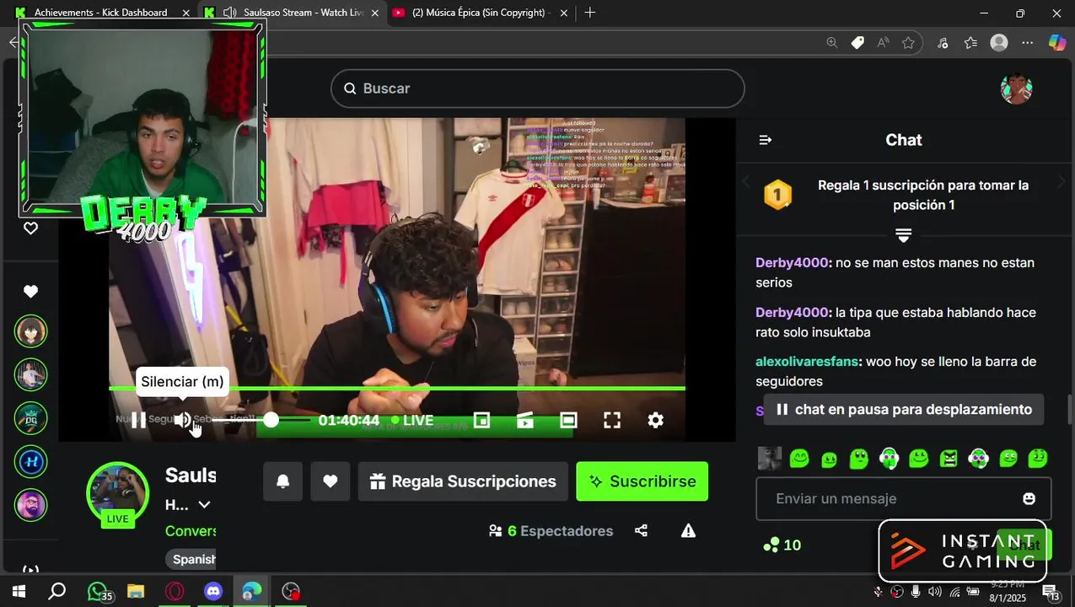
Task: Insert the grayscale photo emote
Action: [769, 459]
